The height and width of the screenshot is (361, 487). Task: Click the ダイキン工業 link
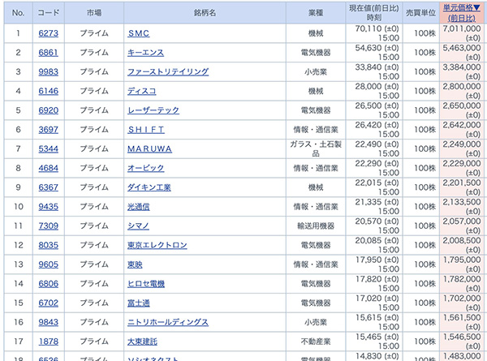point(149,187)
